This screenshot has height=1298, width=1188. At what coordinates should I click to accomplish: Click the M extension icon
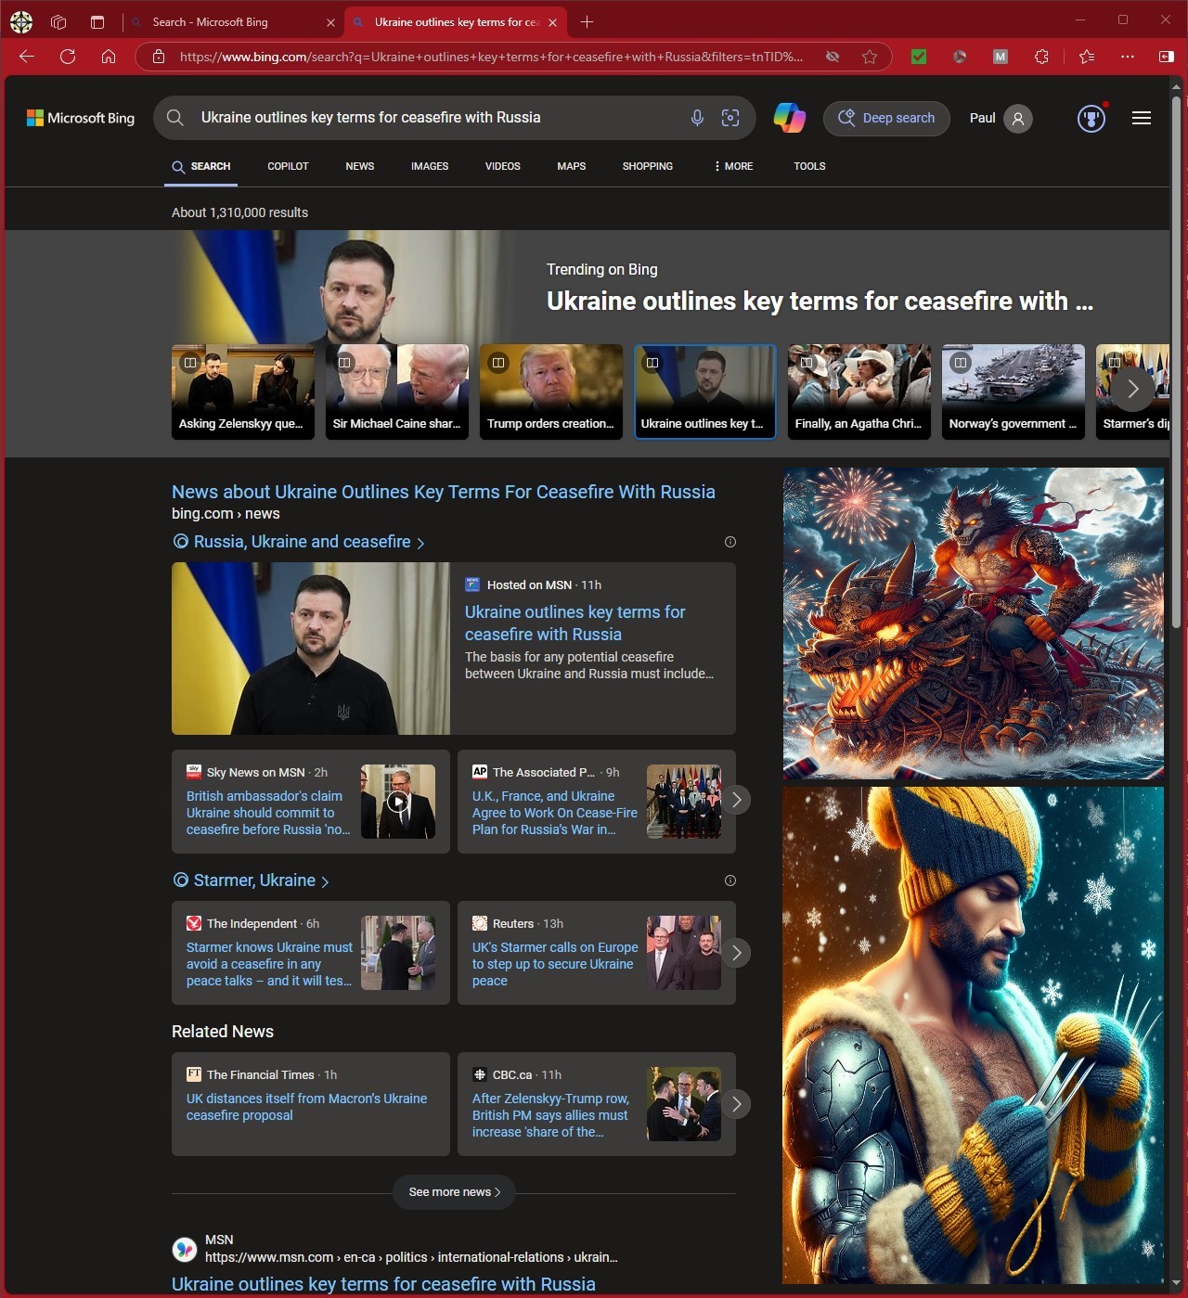pyautogui.click(x=1001, y=57)
